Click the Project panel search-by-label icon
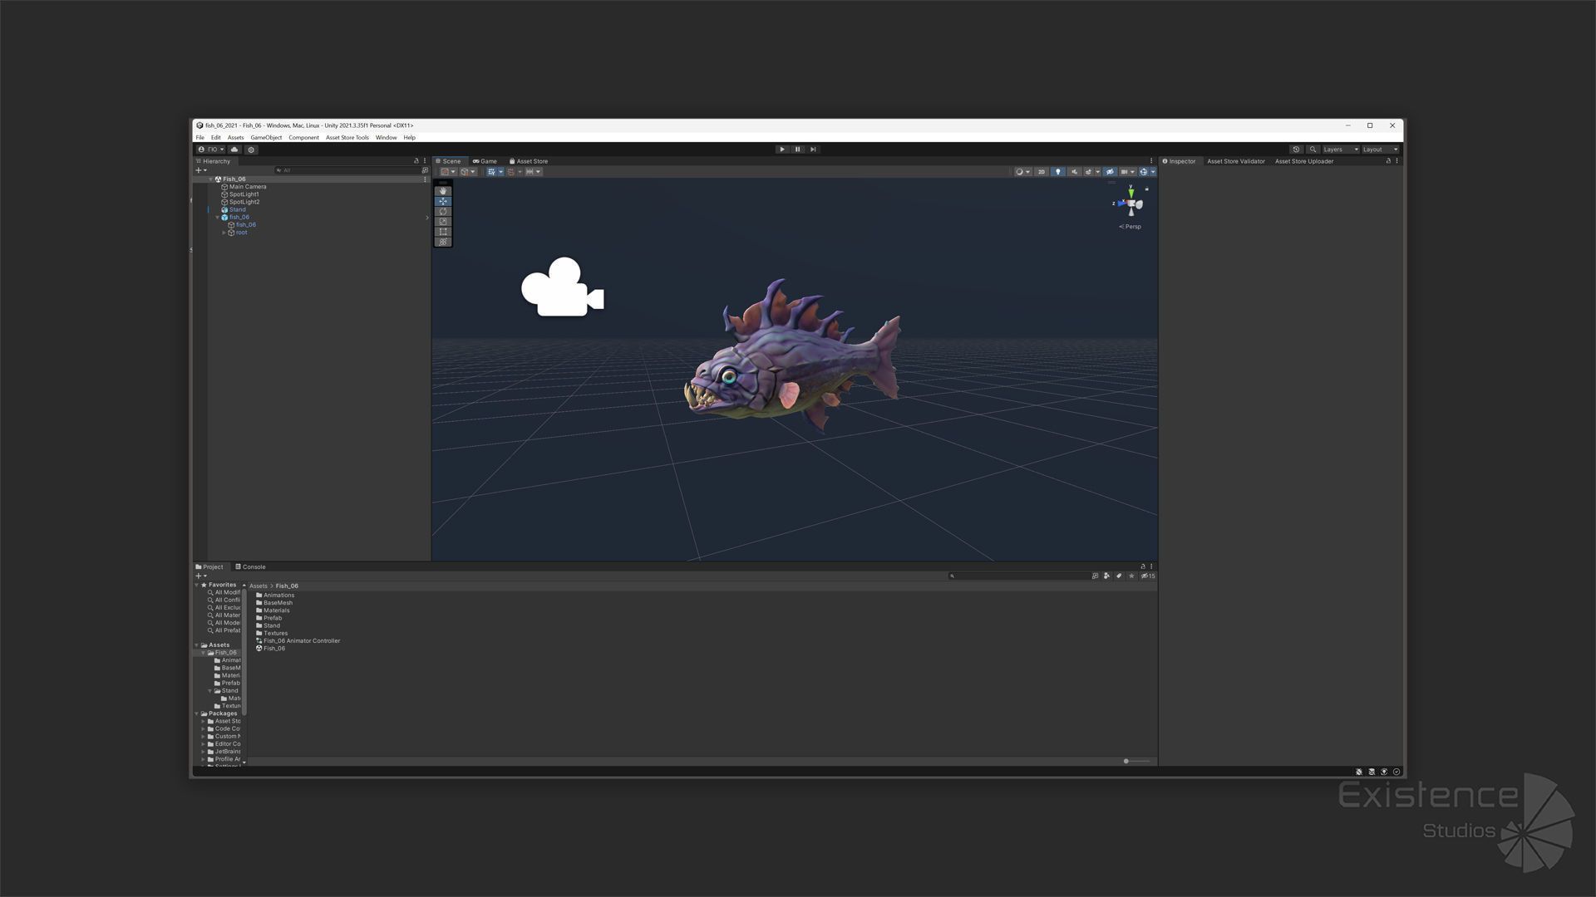 (1119, 576)
